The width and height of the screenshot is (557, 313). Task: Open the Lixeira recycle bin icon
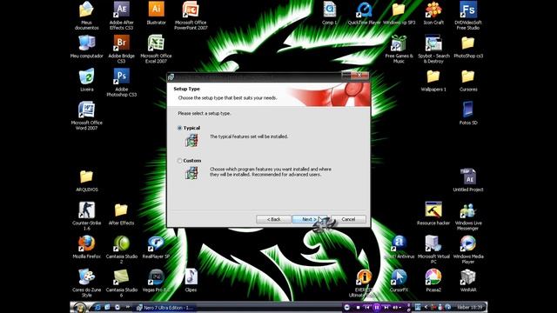click(87, 80)
